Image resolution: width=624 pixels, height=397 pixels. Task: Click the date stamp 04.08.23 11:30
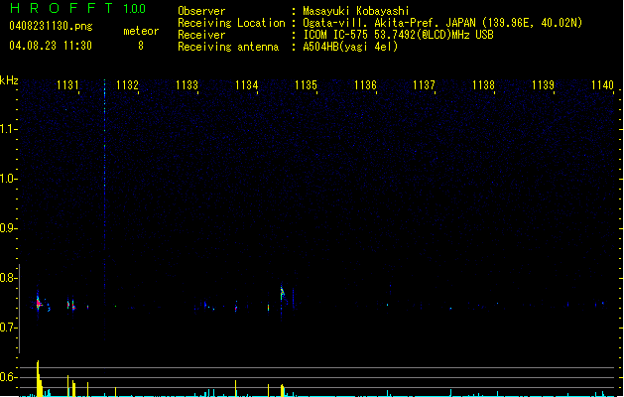click(51, 46)
